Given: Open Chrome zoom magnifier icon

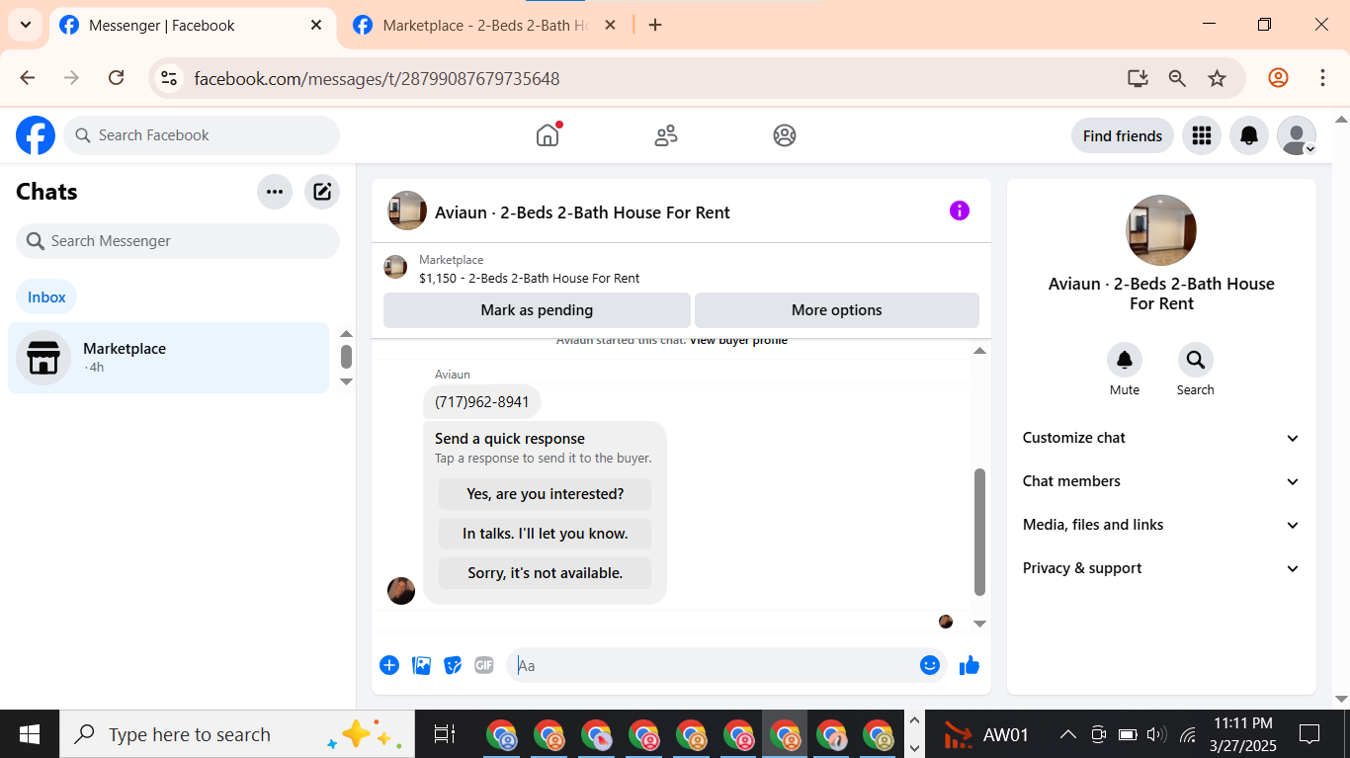Looking at the screenshot, I should click(1177, 78).
